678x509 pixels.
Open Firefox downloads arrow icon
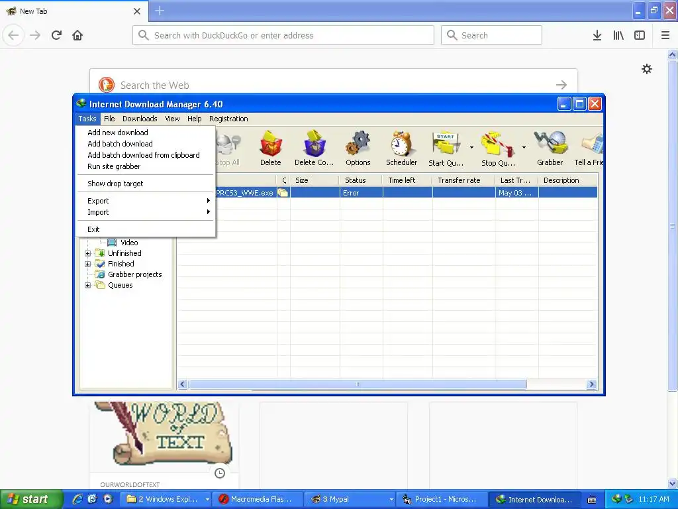click(x=597, y=36)
